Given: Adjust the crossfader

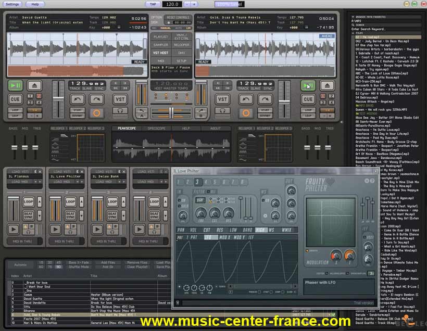Looking at the screenshot, I should (171, 112).
